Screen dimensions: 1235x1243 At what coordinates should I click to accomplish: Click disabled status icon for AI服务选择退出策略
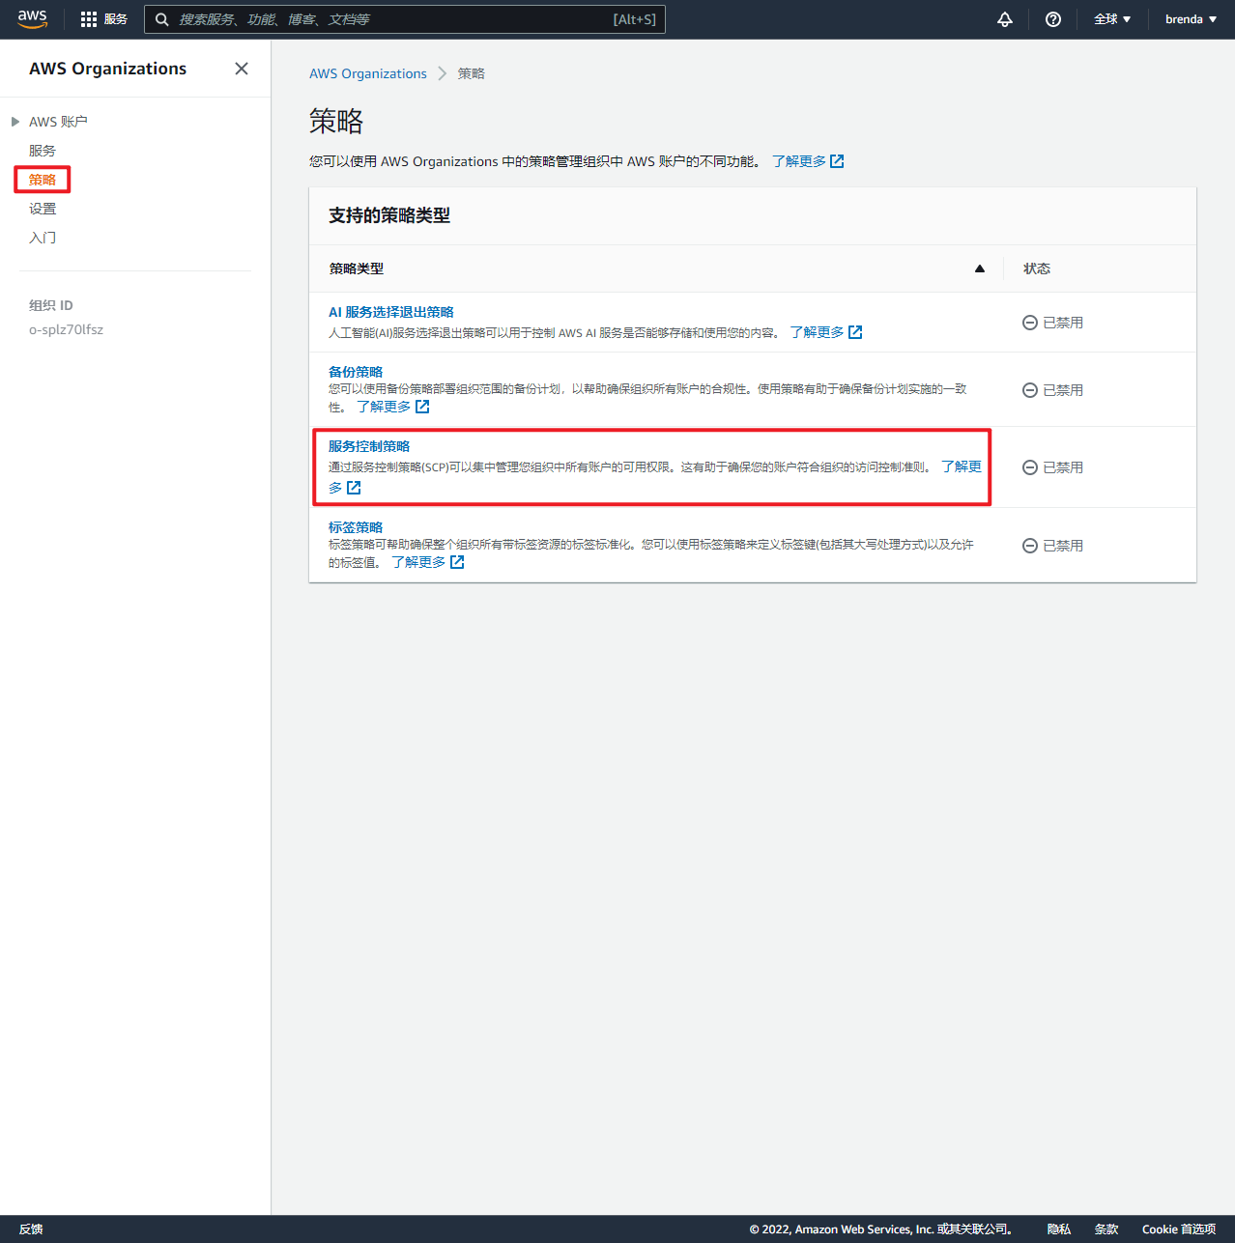click(1030, 323)
